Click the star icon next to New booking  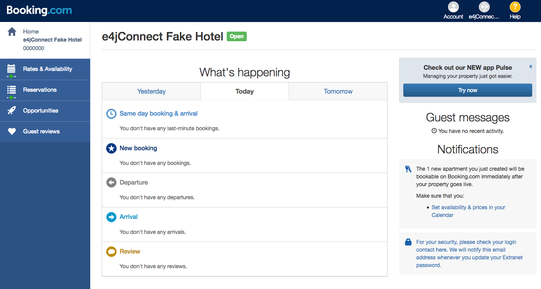coord(111,148)
